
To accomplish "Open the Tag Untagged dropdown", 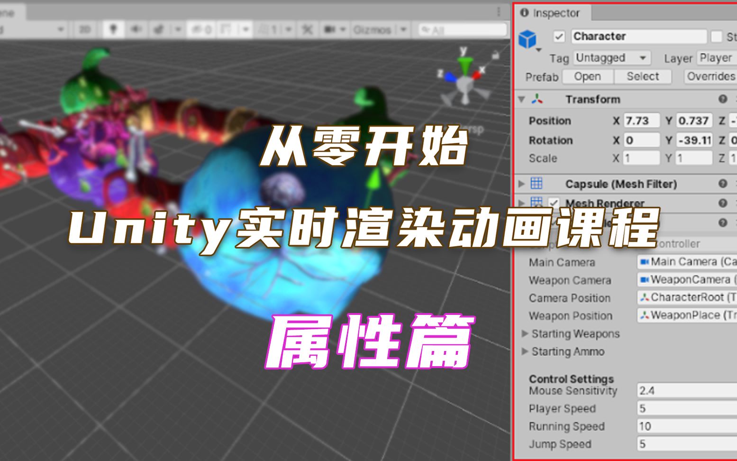I will (611, 58).
